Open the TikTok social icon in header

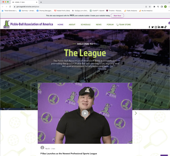165,27
